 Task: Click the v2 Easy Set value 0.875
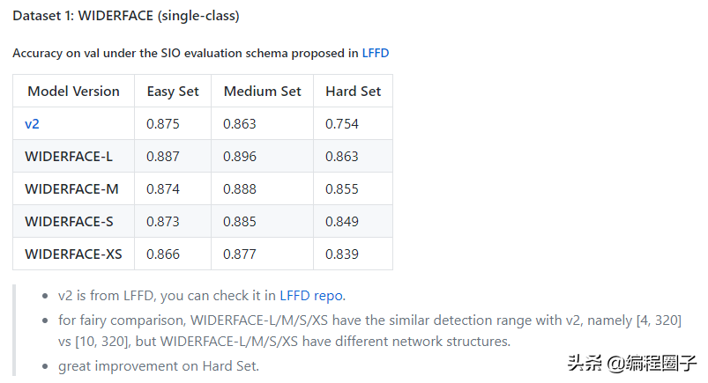162,124
